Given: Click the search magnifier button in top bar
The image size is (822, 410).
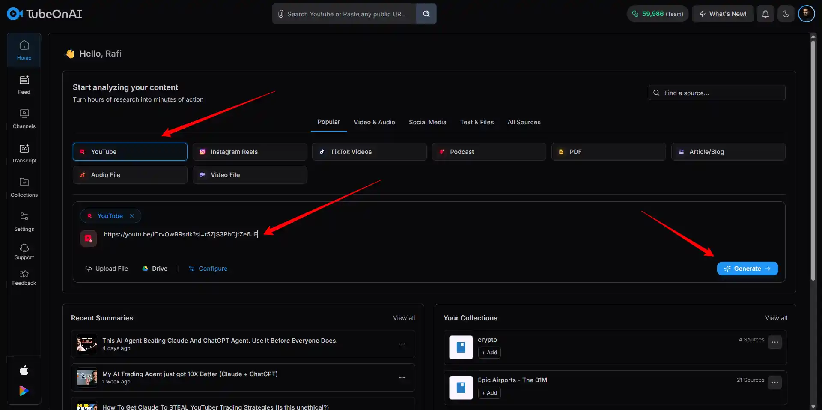Looking at the screenshot, I should tap(426, 14).
